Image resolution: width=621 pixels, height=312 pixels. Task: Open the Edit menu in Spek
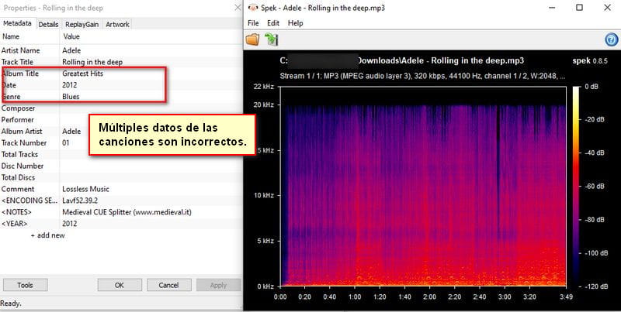coord(273,23)
